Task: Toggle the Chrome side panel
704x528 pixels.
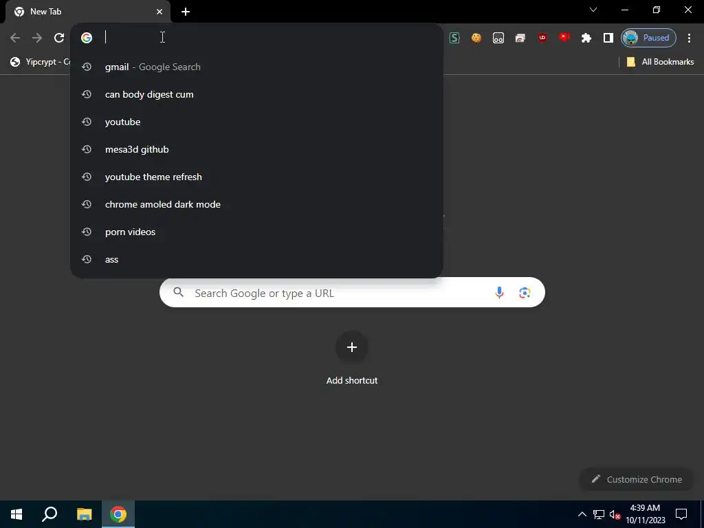Action: (x=608, y=38)
